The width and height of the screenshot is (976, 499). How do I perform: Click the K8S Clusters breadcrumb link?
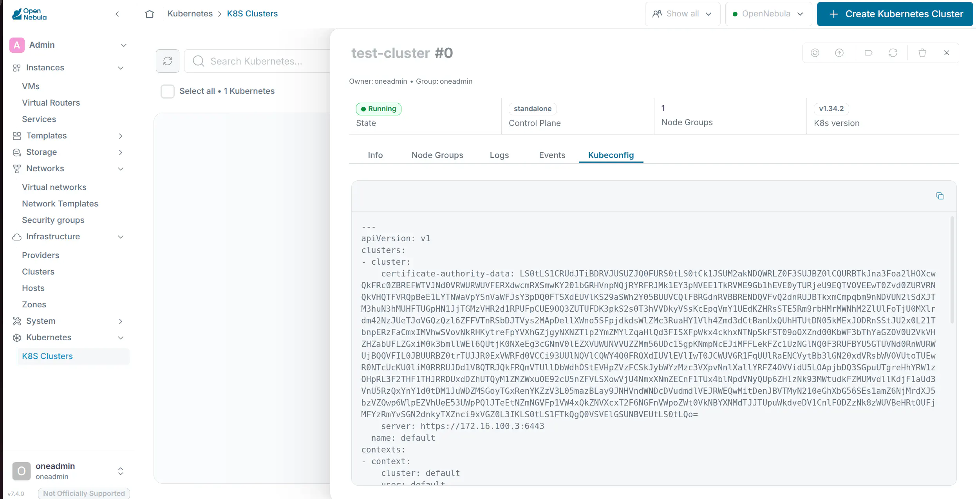(252, 14)
